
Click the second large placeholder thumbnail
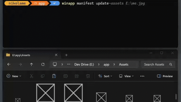(x=74, y=93)
